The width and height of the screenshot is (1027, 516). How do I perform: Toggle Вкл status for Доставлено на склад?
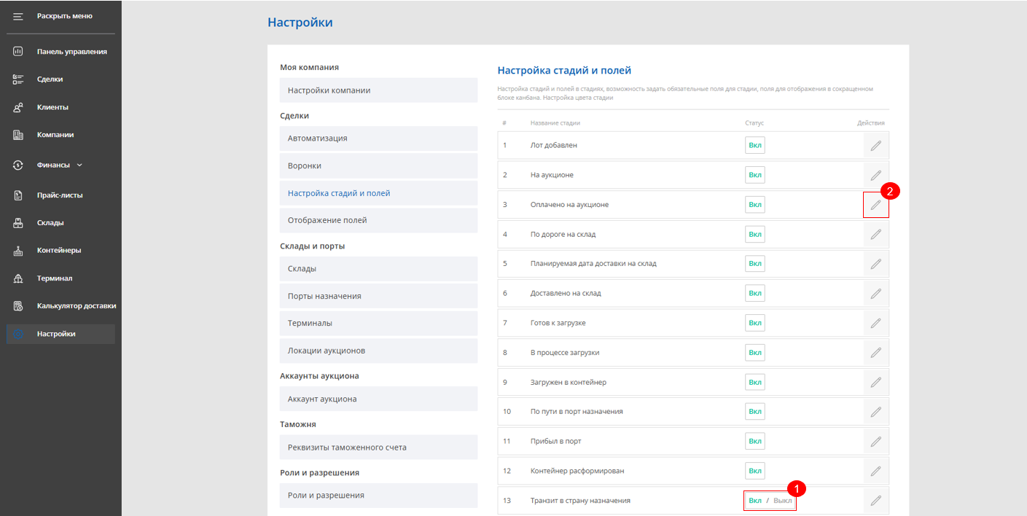pos(755,293)
